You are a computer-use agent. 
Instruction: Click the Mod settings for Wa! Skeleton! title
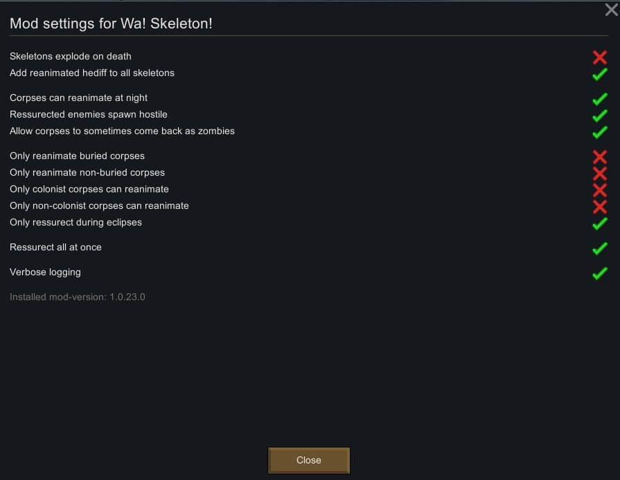point(111,24)
